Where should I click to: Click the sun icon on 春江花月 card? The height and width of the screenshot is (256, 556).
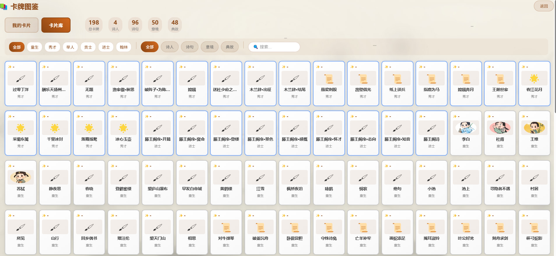point(534,78)
